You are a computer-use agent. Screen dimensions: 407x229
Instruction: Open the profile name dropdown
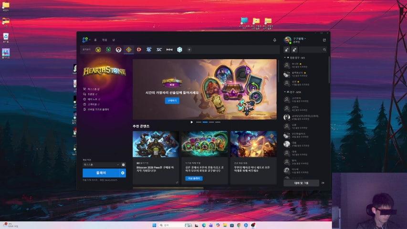(300, 39)
